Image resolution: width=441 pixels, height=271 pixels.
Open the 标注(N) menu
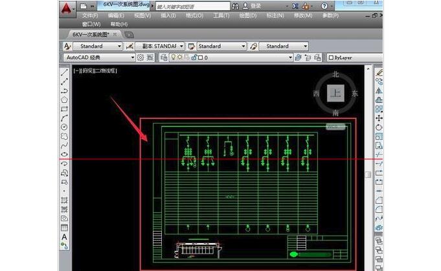pyautogui.click(x=275, y=16)
